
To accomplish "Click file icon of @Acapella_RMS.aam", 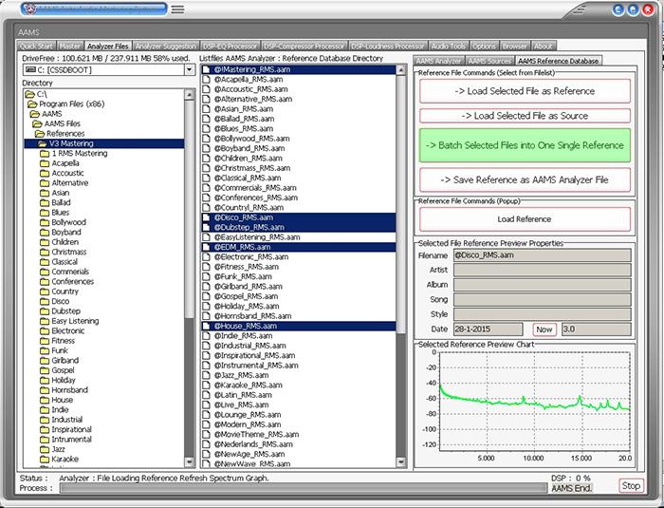I will (206, 80).
